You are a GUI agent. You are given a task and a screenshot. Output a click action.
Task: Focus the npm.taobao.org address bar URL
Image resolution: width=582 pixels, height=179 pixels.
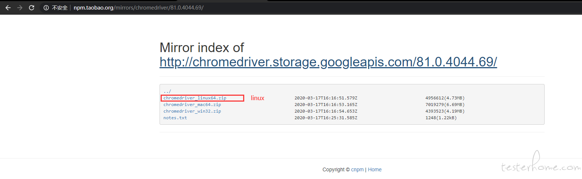[x=139, y=8]
